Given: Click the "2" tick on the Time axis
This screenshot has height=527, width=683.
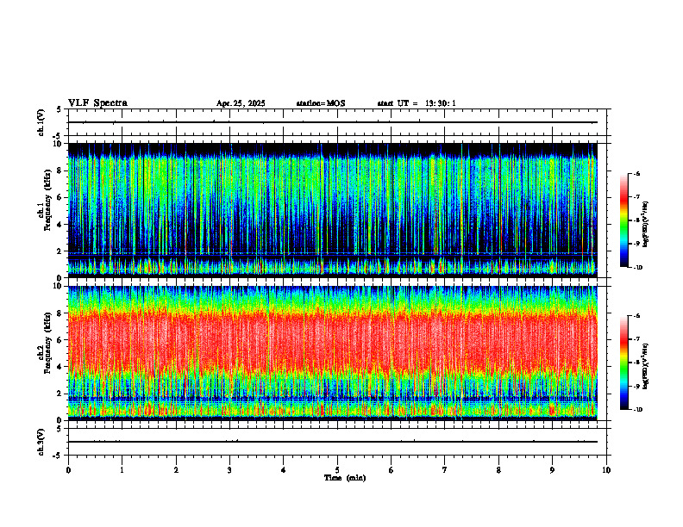Looking at the screenshot, I should click(x=176, y=470).
